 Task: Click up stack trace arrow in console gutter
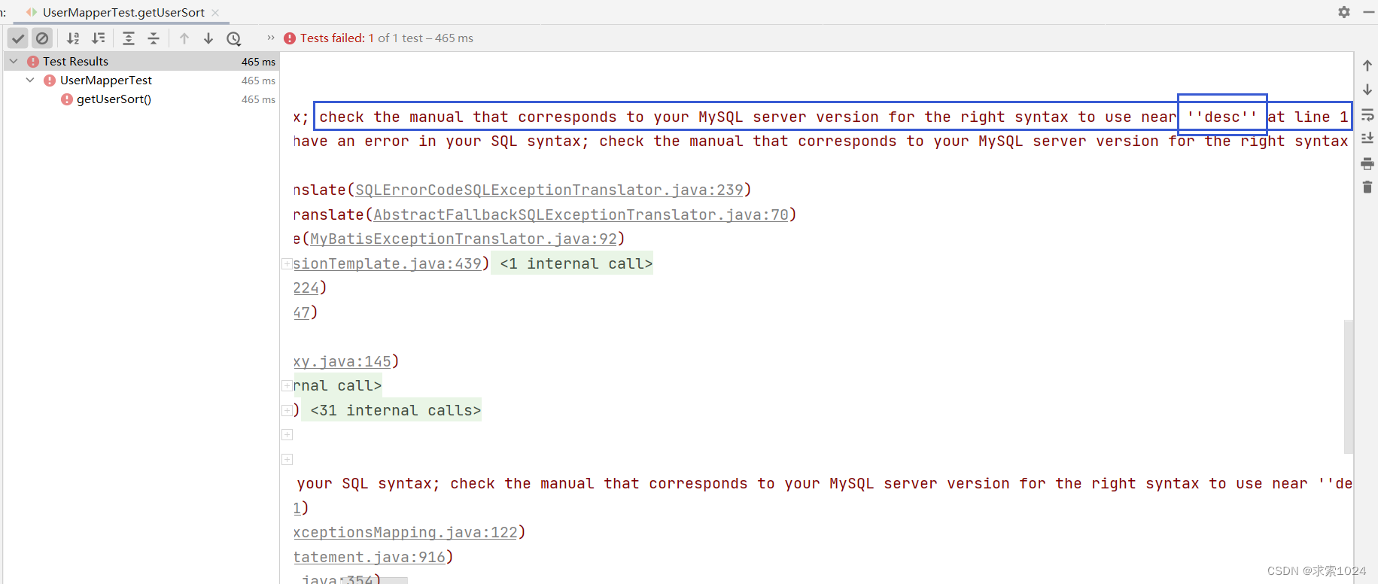click(x=1367, y=65)
